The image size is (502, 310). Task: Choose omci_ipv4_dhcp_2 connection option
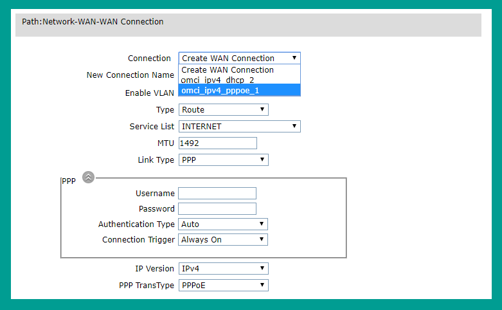pos(240,80)
